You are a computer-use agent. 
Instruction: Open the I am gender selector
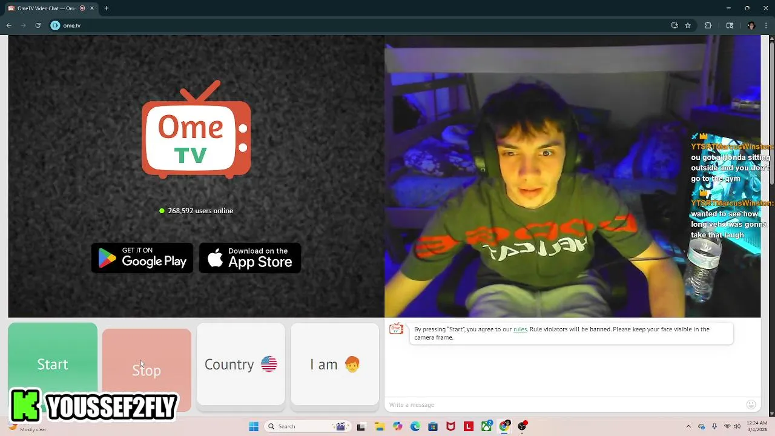pyautogui.click(x=335, y=364)
